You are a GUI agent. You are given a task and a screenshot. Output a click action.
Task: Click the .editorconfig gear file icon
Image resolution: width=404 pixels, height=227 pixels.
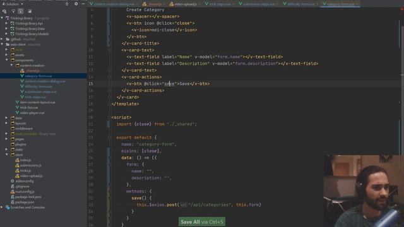pos(13,181)
